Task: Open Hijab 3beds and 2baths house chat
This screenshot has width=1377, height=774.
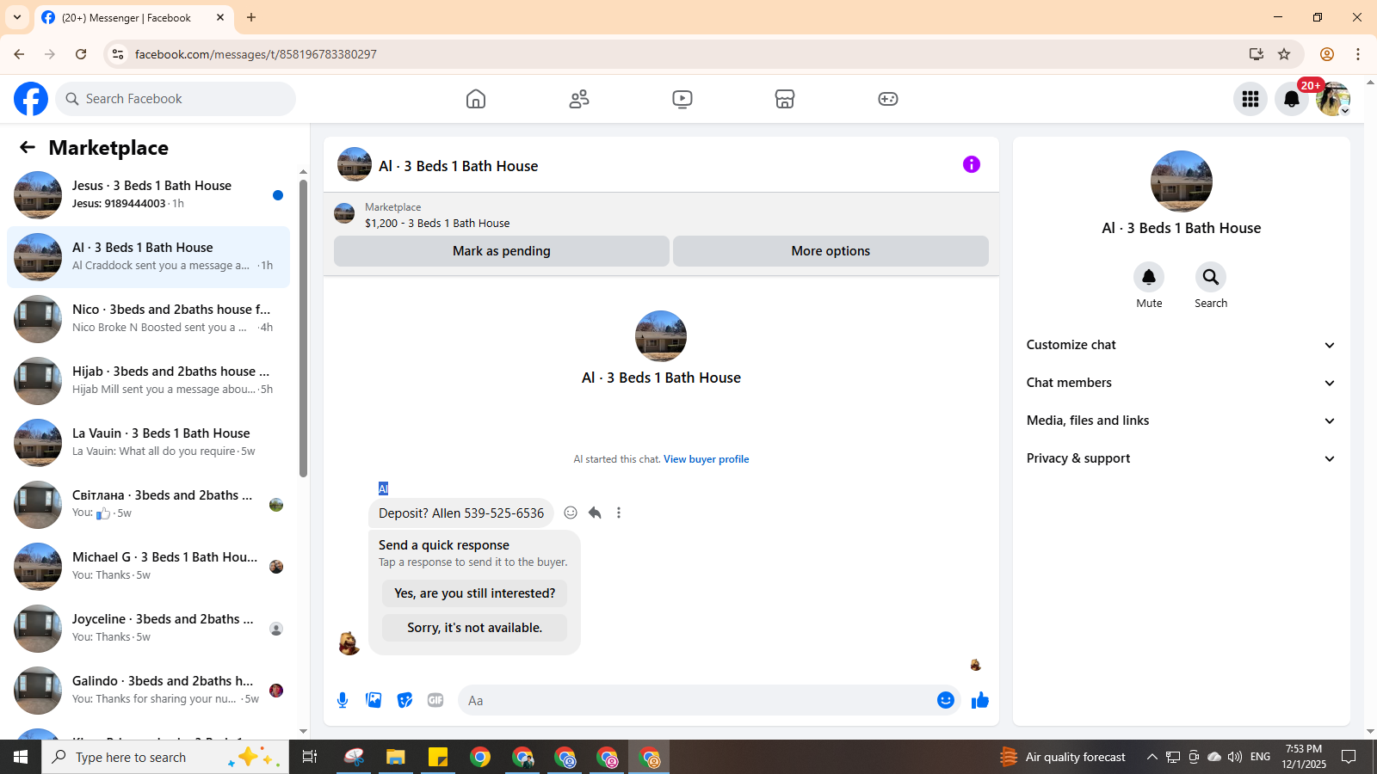Action: click(148, 381)
